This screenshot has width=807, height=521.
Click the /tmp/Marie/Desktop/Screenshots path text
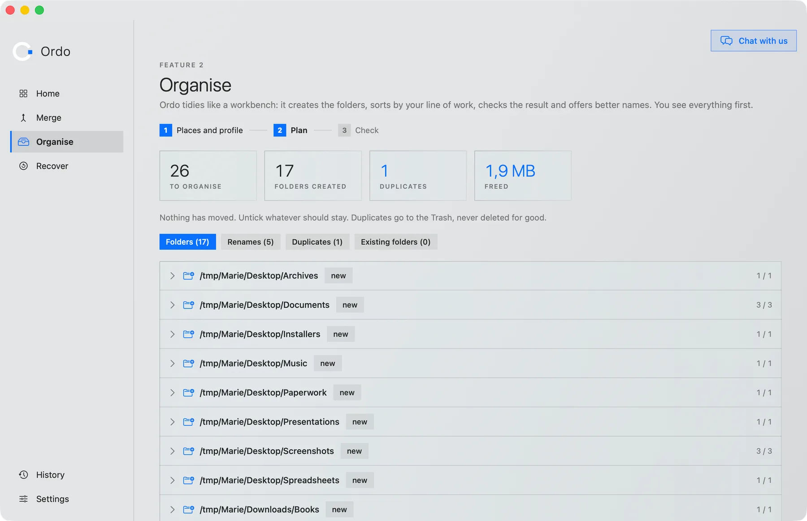point(267,451)
